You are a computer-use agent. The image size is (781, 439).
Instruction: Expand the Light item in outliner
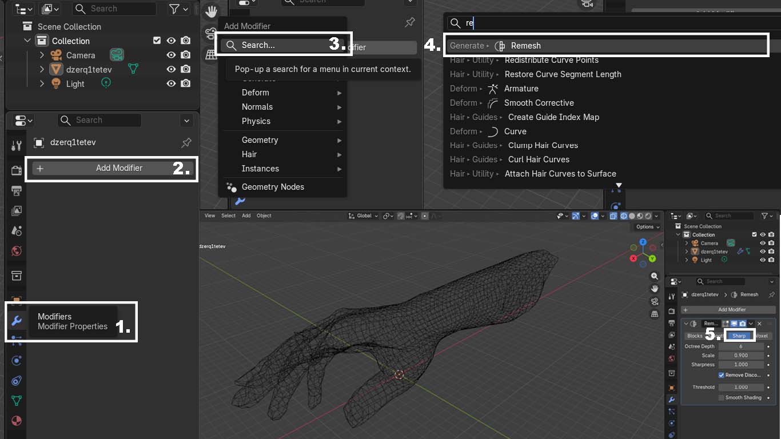coord(42,84)
